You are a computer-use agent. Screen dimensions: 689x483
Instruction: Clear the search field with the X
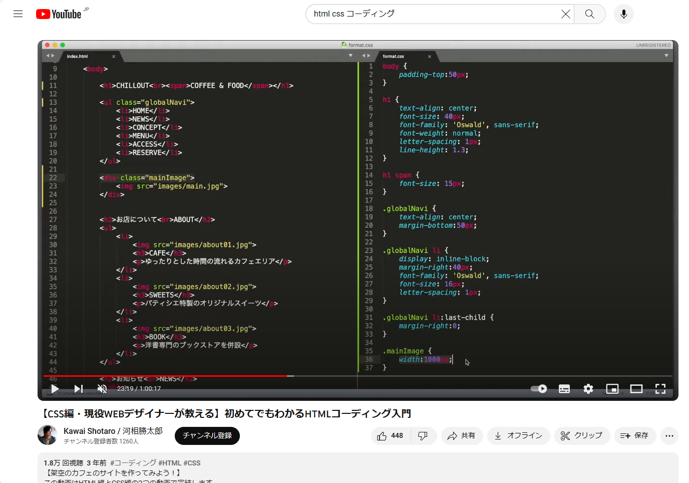pyautogui.click(x=566, y=14)
